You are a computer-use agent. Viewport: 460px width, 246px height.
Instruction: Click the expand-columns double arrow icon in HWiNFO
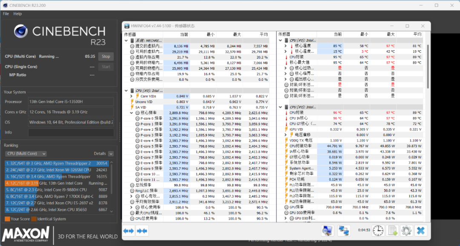(x=129, y=231)
